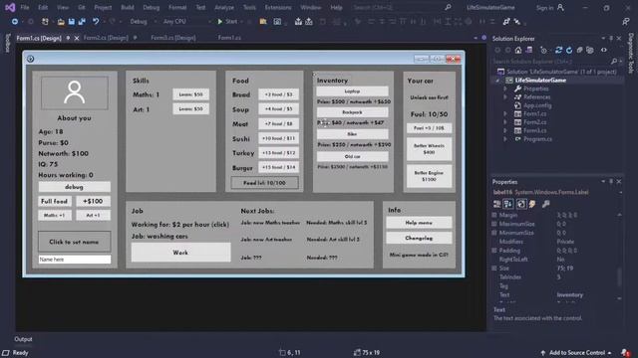This screenshot has height=358, width=638.
Task: Click the Text property value Inventory
Action: pyautogui.click(x=569, y=295)
